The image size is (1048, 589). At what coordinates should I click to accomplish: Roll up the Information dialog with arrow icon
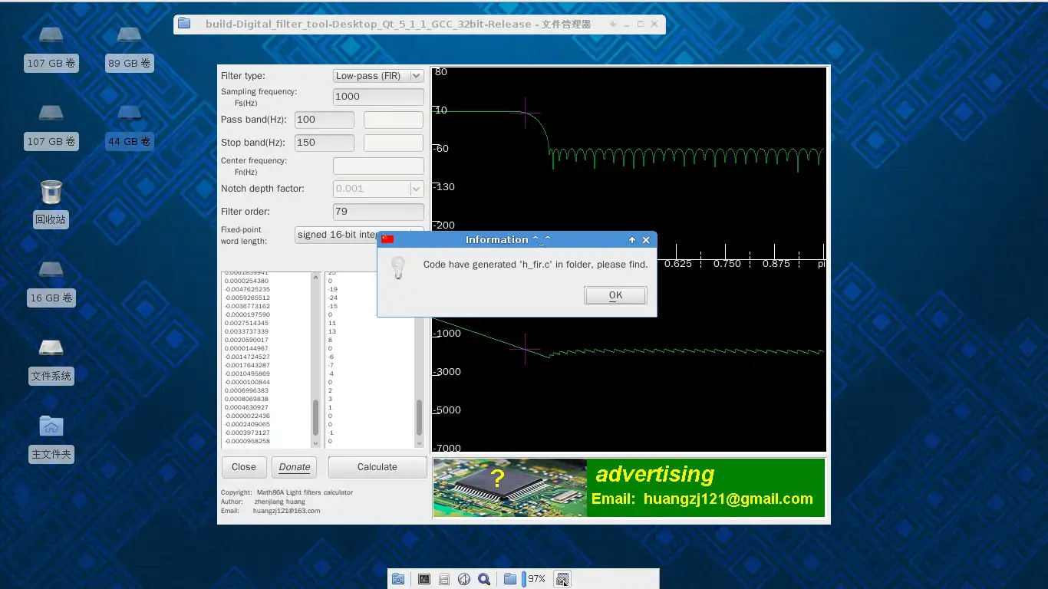coord(632,240)
